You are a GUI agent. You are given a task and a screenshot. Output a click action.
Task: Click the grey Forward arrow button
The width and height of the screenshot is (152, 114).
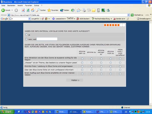pos(16,10)
